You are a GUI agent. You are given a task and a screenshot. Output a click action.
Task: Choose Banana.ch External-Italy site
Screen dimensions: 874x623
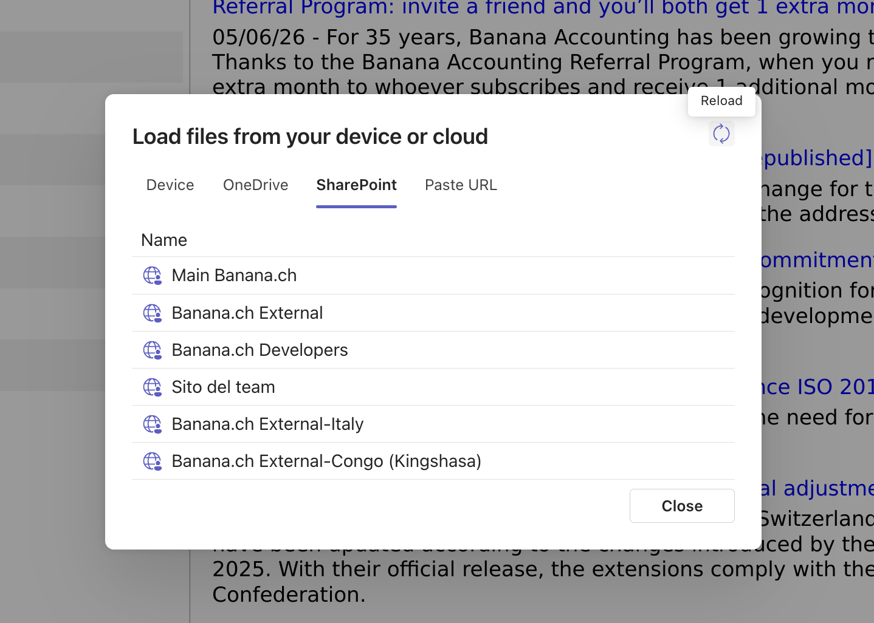pos(433,424)
